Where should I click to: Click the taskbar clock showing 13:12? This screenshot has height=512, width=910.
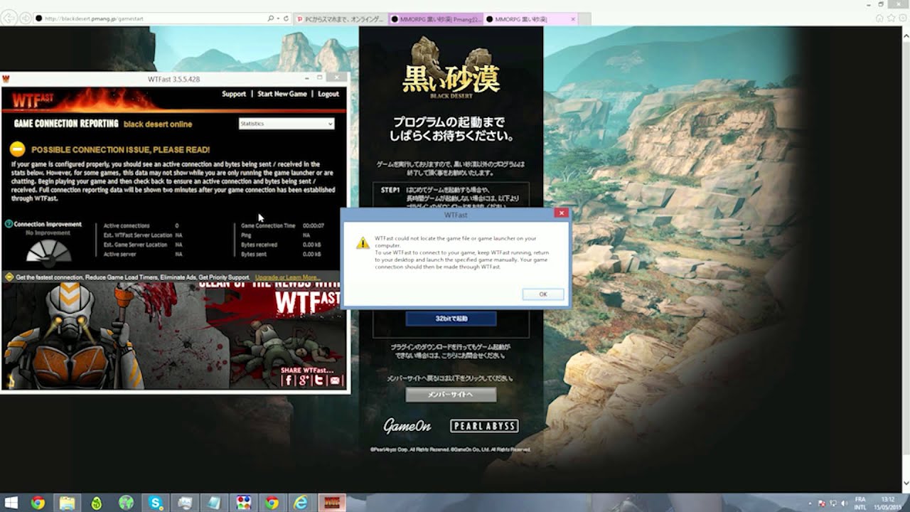coord(887,503)
